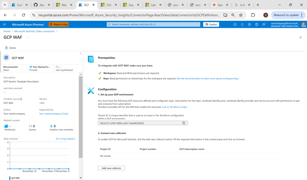The width and height of the screenshot is (307, 180).
Task: Install app icon in address bar
Action: (225, 15)
